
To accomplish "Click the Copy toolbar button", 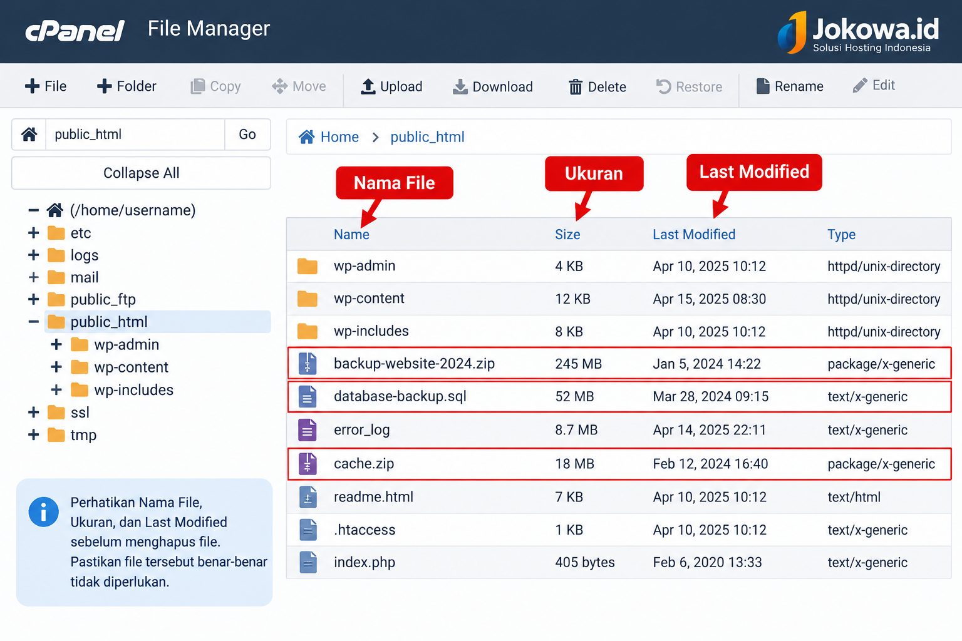I will [215, 86].
